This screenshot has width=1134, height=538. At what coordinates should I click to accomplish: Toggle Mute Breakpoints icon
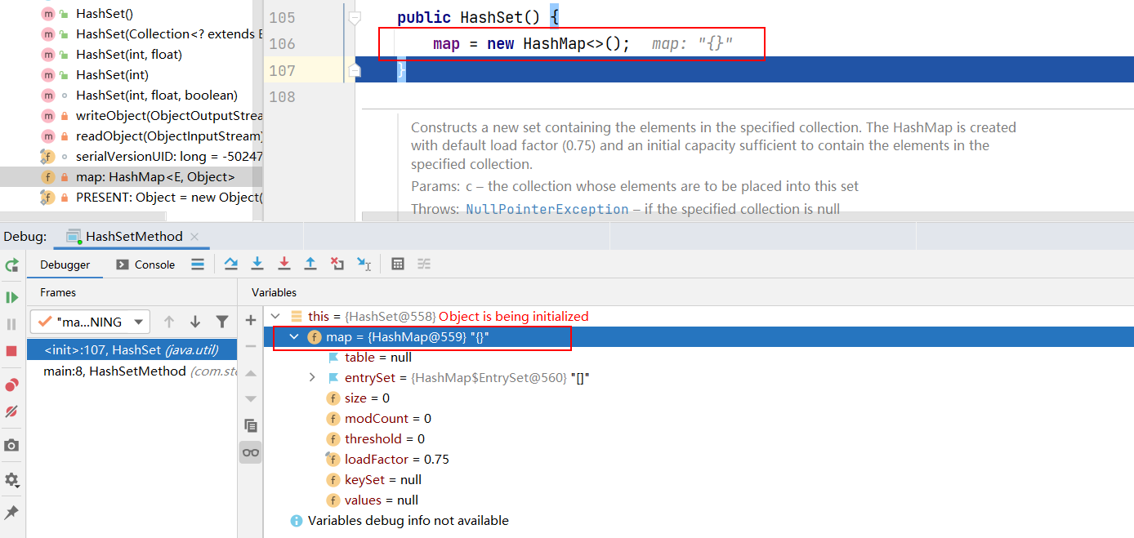click(x=11, y=411)
